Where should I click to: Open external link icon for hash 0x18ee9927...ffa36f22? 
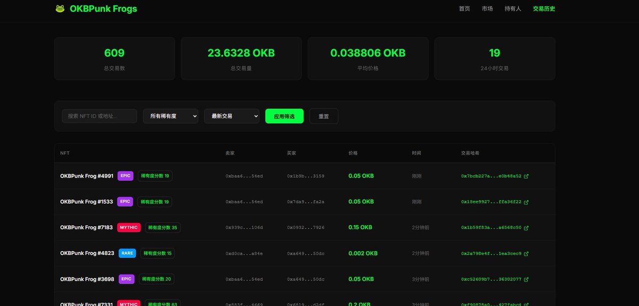point(527,202)
